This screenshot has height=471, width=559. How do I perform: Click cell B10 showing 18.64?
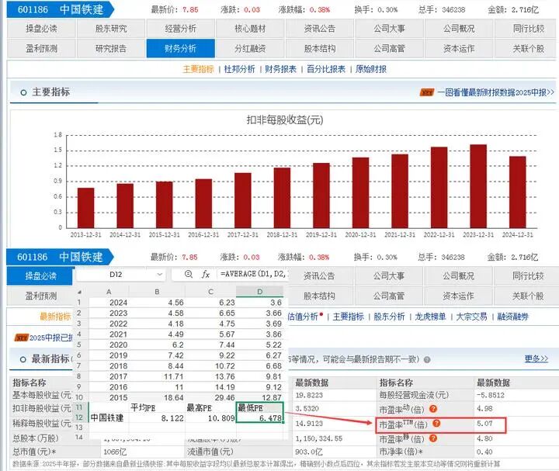pos(157,397)
